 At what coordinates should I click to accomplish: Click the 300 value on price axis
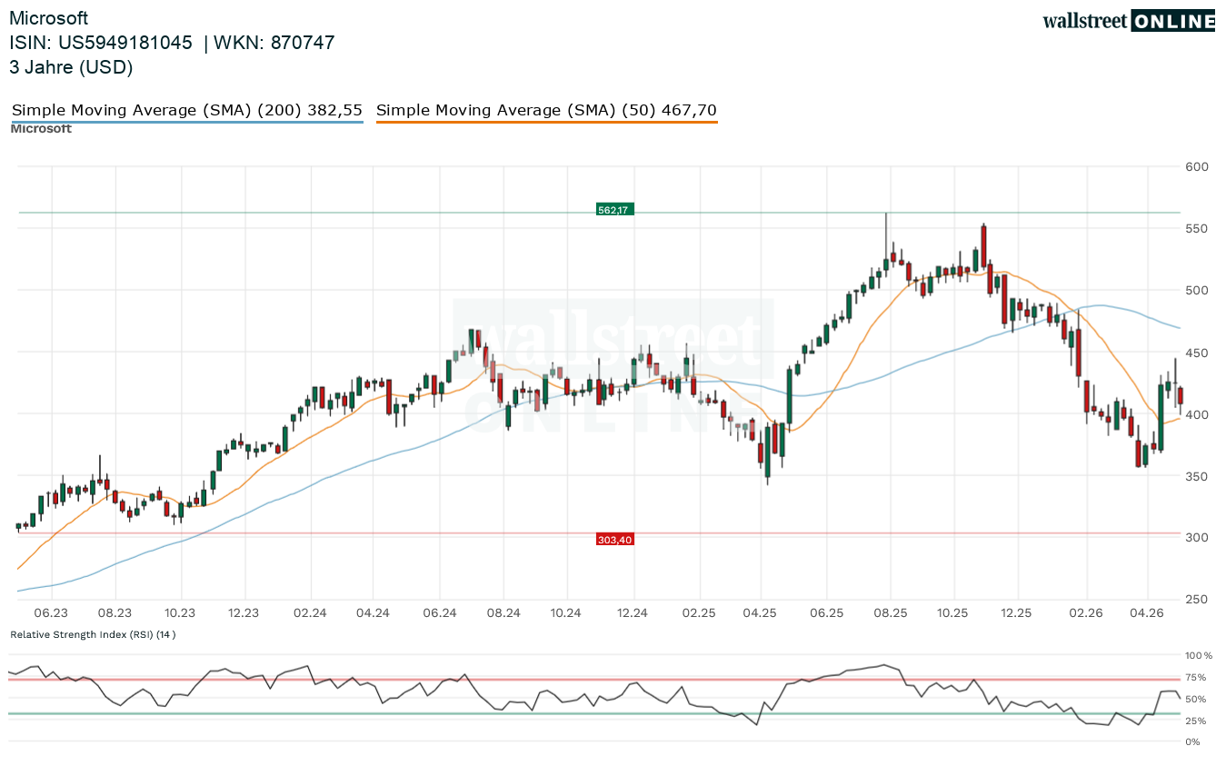click(x=1197, y=538)
